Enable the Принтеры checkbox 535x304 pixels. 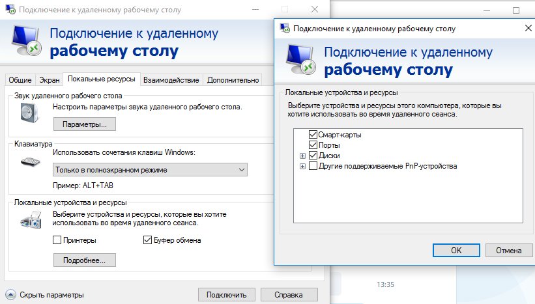[x=57, y=240]
